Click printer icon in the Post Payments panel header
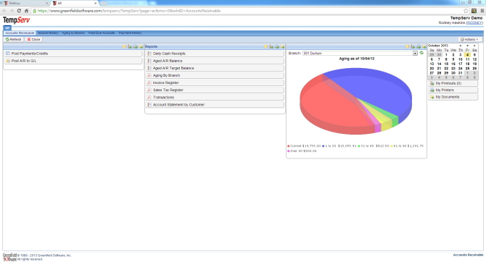This screenshot has width=486, height=262. coord(135,46)
